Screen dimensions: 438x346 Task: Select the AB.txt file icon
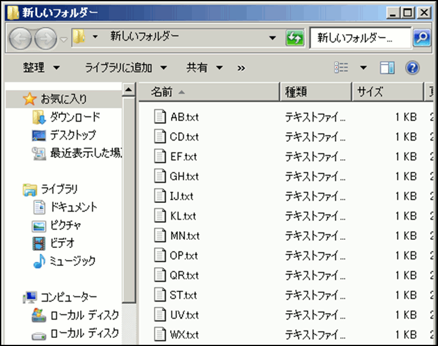pyautogui.click(x=160, y=117)
